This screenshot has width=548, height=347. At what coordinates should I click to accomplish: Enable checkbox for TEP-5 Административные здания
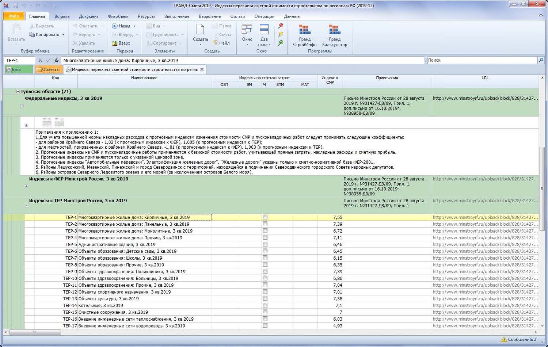click(265, 244)
